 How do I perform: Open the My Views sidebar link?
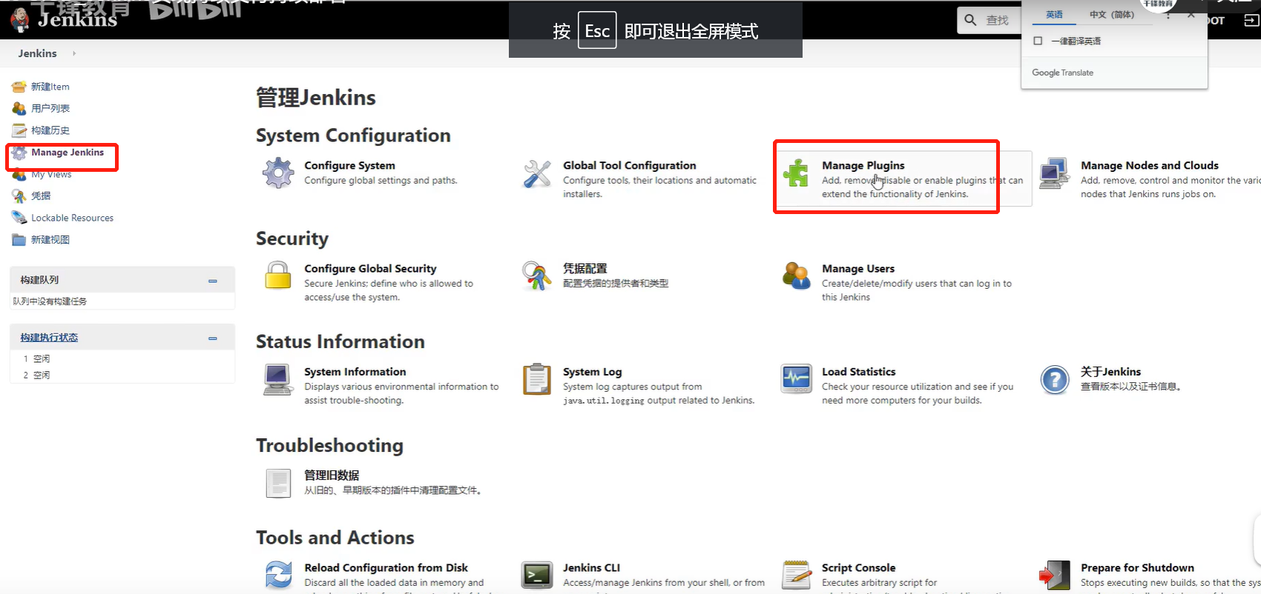coord(51,174)
